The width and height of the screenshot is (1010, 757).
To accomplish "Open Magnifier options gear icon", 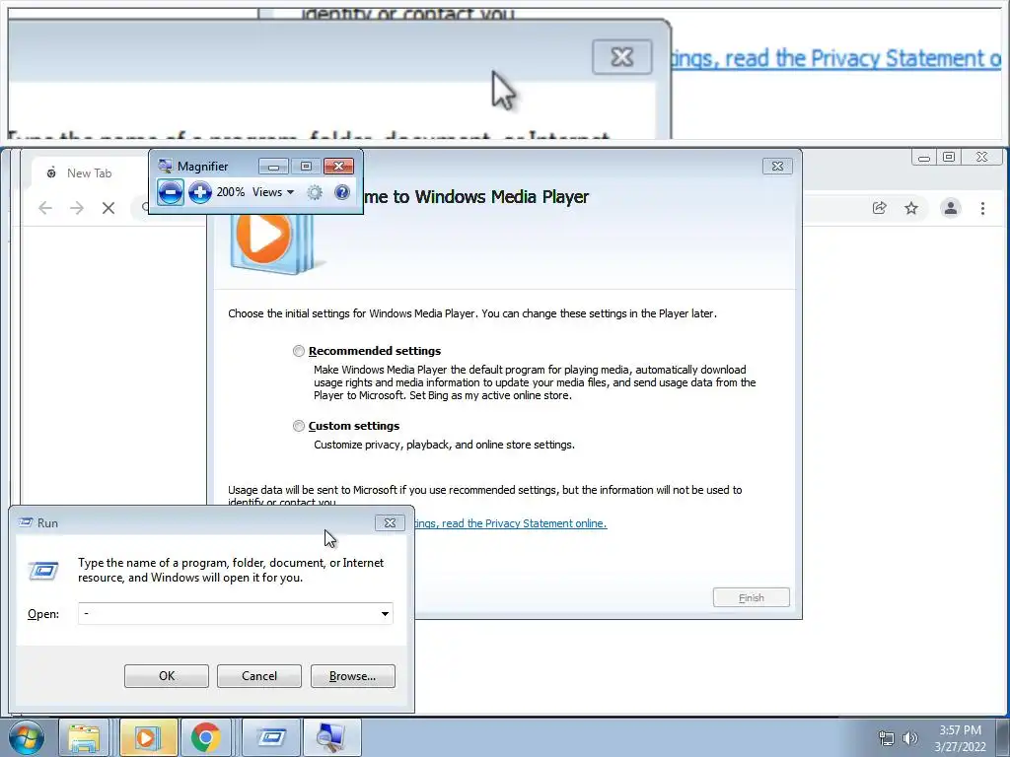I will [x=315, y=192].
